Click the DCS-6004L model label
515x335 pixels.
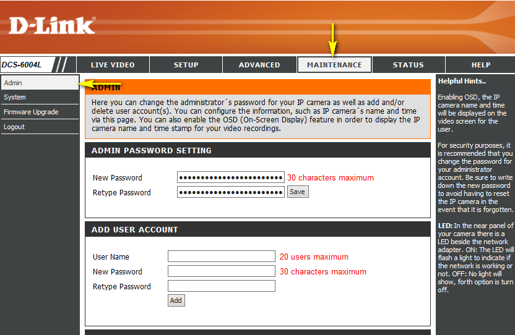[22, 65]
